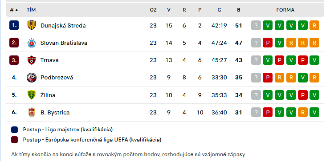Click Dunajská Streda's orange R form badge

(314, 25)
